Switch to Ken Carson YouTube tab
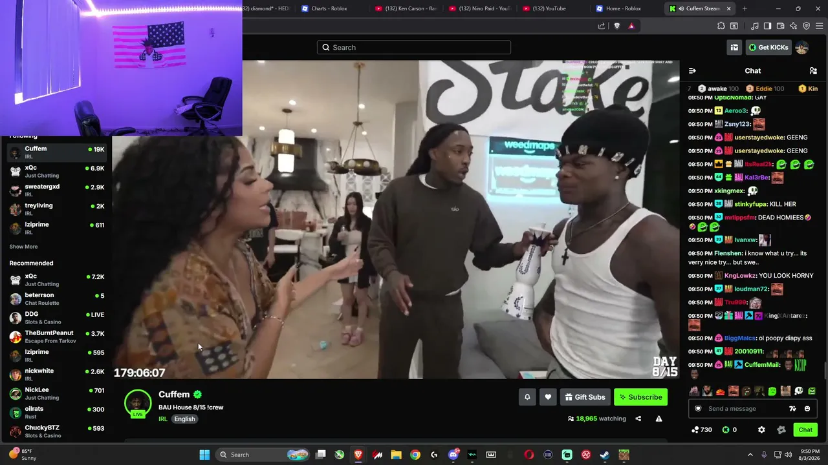Viewport: 828px width, 465px height. coord(406,8)
